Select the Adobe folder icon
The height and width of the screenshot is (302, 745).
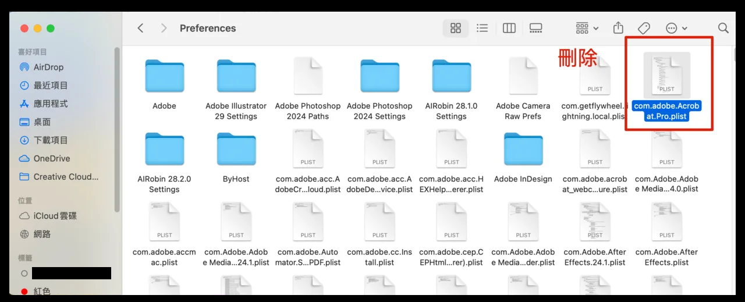(x=164, y=77)
